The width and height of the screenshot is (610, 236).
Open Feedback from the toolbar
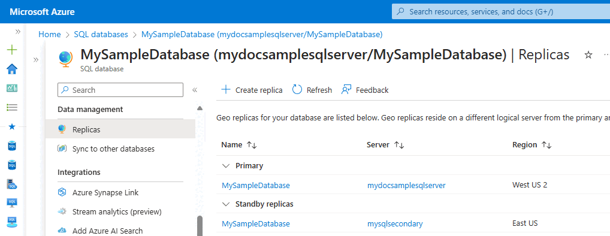[x=365, y=90]
